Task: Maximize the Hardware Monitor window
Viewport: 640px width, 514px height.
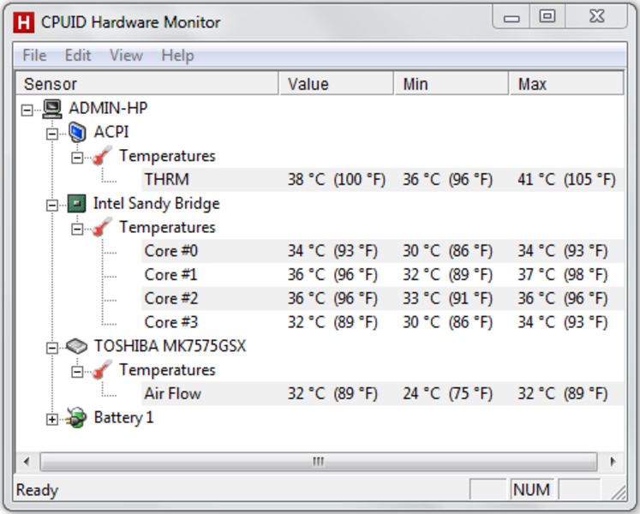Action: (x=547, y=17)
